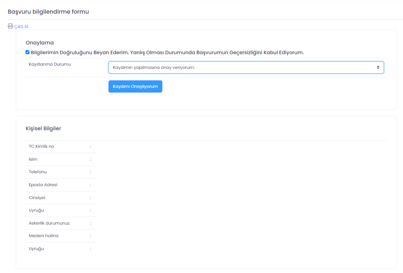Click the Onaylama section heading
The height and width of the screenshot is (273, 403).
[x=40, y=43]
